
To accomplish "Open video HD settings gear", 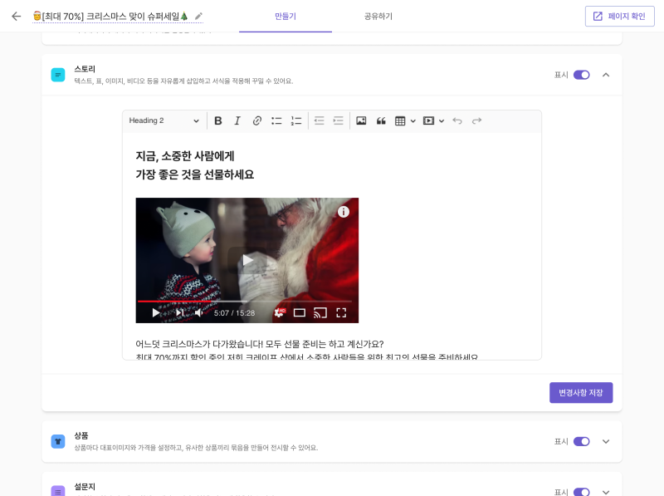I will (280, 313).
